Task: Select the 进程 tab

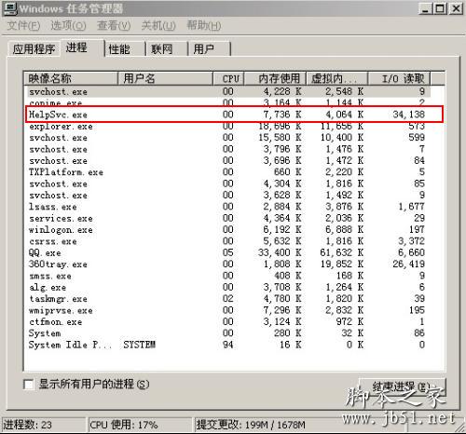Action: pyautogui.click(x=83, y=48)
